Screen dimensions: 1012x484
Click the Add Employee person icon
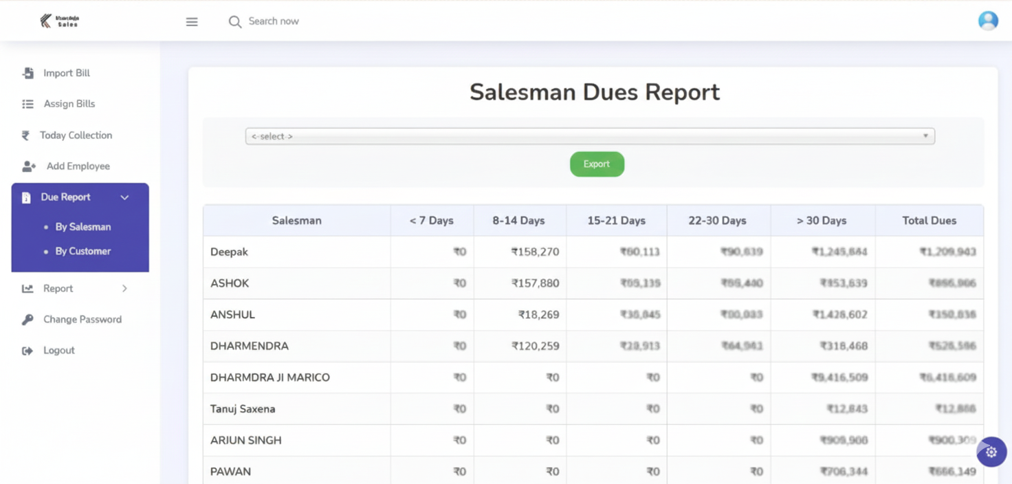(29, 166)
